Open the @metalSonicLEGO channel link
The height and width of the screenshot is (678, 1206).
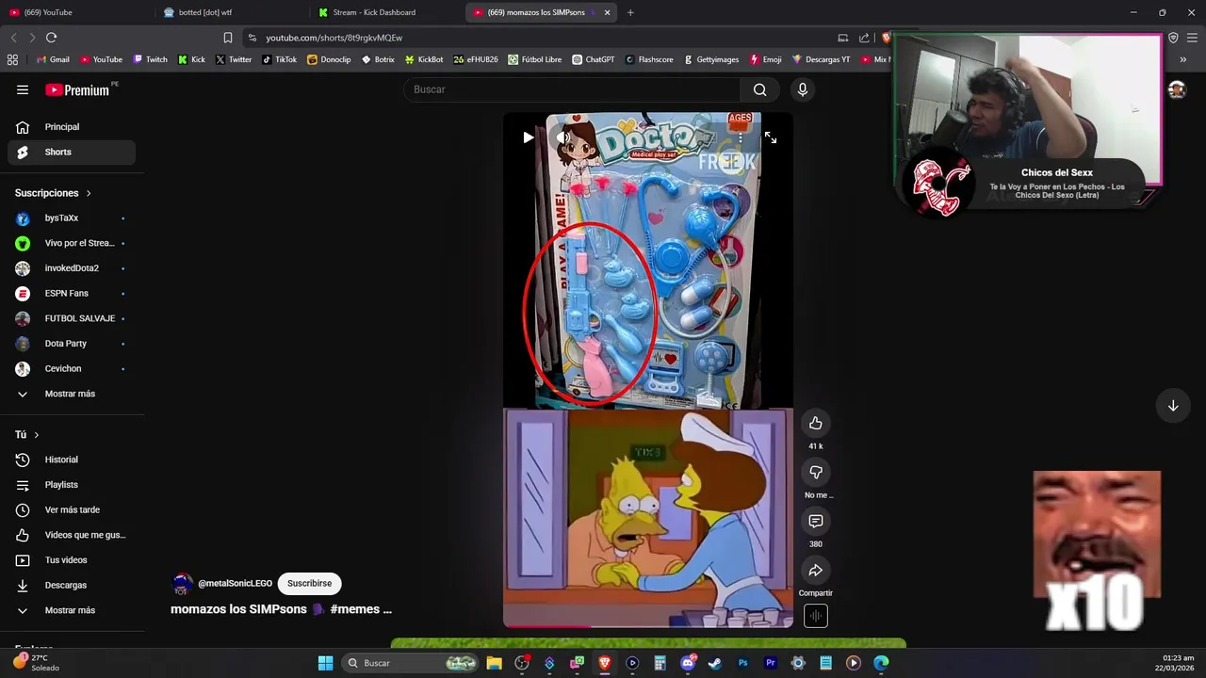[x=235, y=584]
